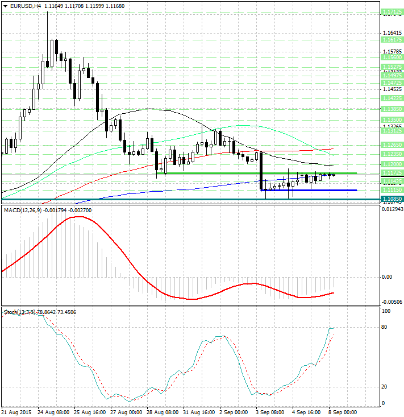Viewport: 404px width, 417px height.
Task: Click the 1.12650 green price level label
Action: pyautogui.click(x=392, y=145)
